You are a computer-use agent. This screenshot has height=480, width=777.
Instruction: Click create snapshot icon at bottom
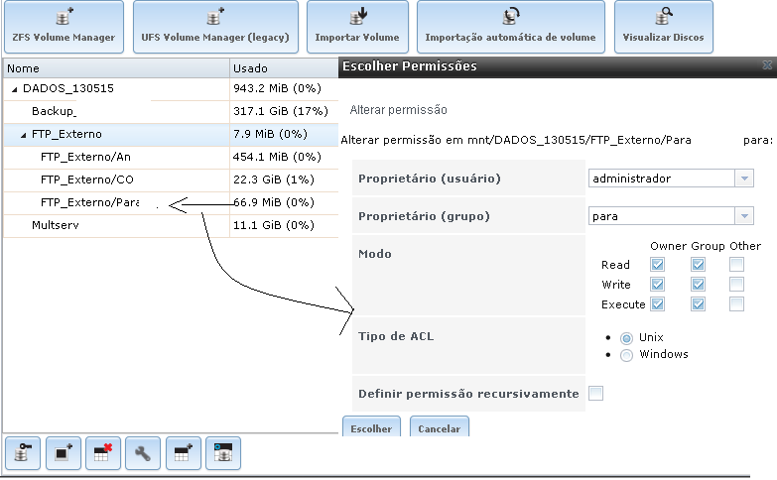click(x=64, y=453)
